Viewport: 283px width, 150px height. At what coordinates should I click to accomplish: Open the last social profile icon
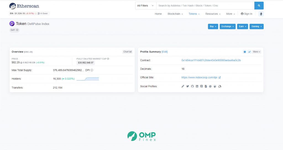coord(220,86)
